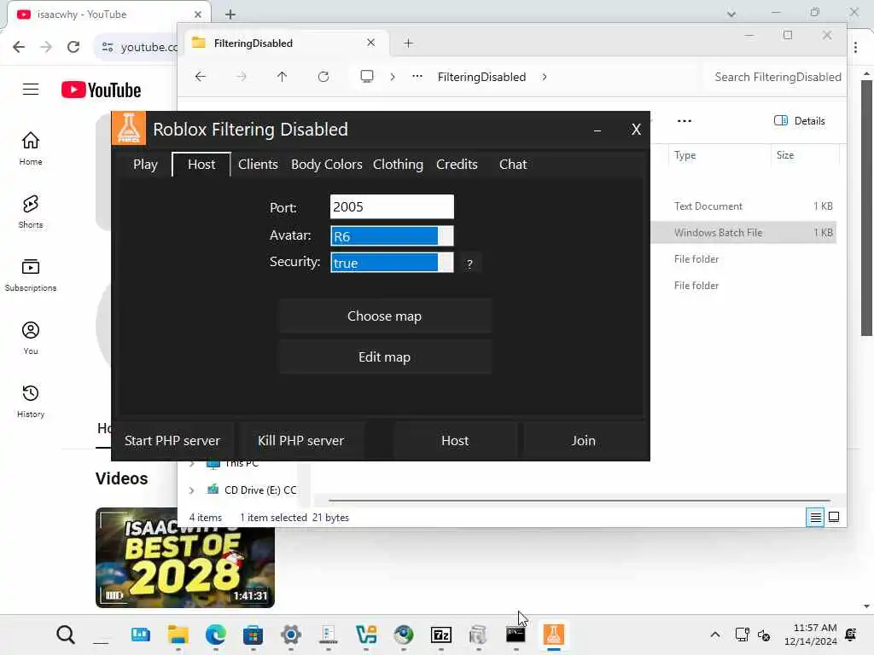Screen dimensions: 874x655
Task: Click the Choose map button
Action: 385,316
